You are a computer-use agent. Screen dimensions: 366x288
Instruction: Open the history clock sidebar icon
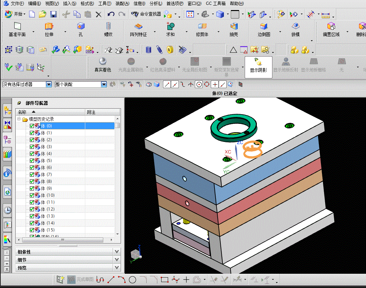[8, 210]
